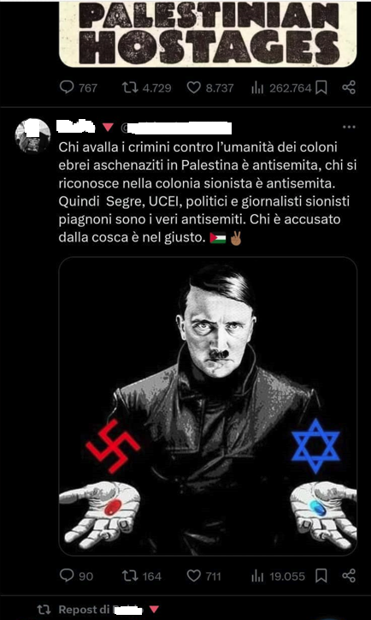The image size is (371, 620).
Task: Share the top post via share icon
Action: (x=349, y=87)
